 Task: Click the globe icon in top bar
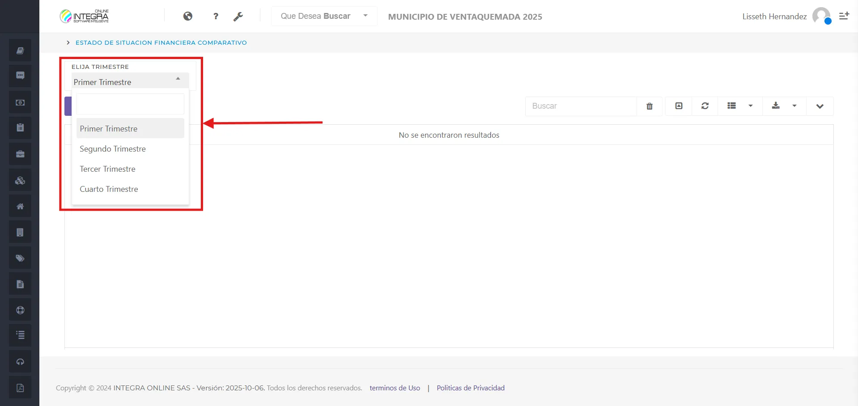(188, 17)
